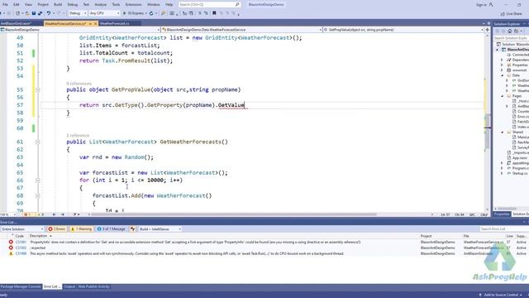Click the editor horizontal scrollbar
529x298 pixels.
click(234, 214)
